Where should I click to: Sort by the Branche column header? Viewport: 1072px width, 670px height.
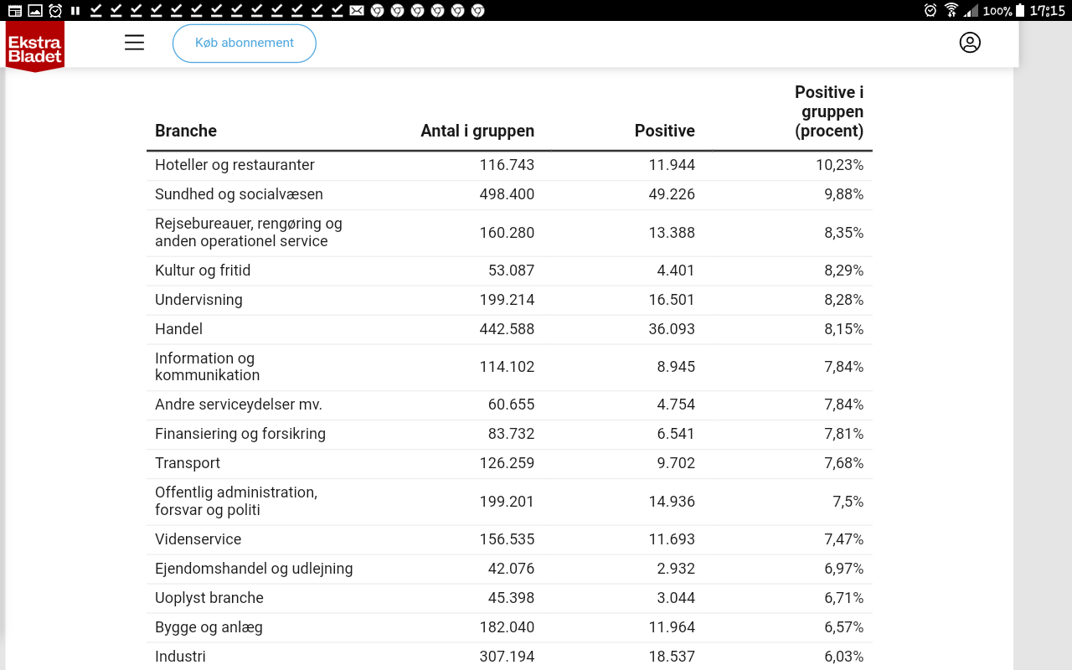click(186, 131)
